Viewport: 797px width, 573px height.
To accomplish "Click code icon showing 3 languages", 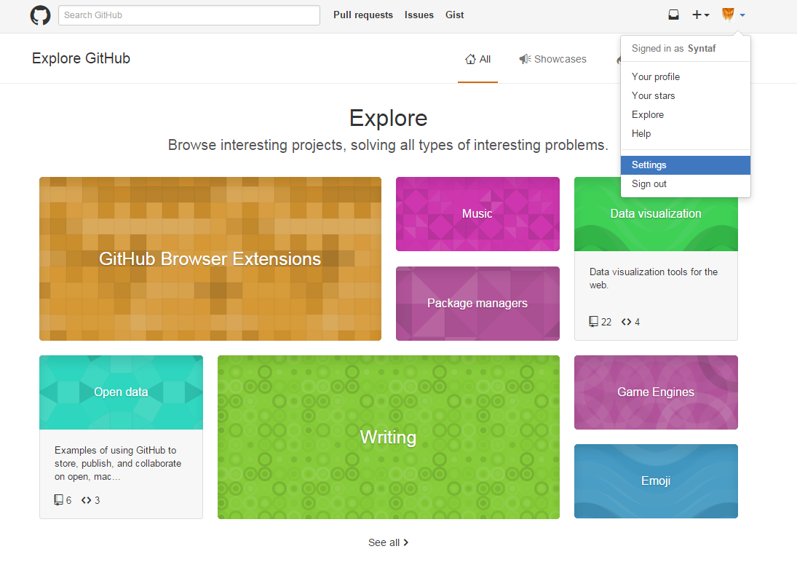I will point(87,500).
